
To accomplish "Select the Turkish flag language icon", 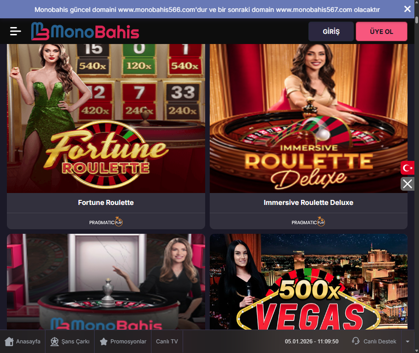I will (408, 168).
